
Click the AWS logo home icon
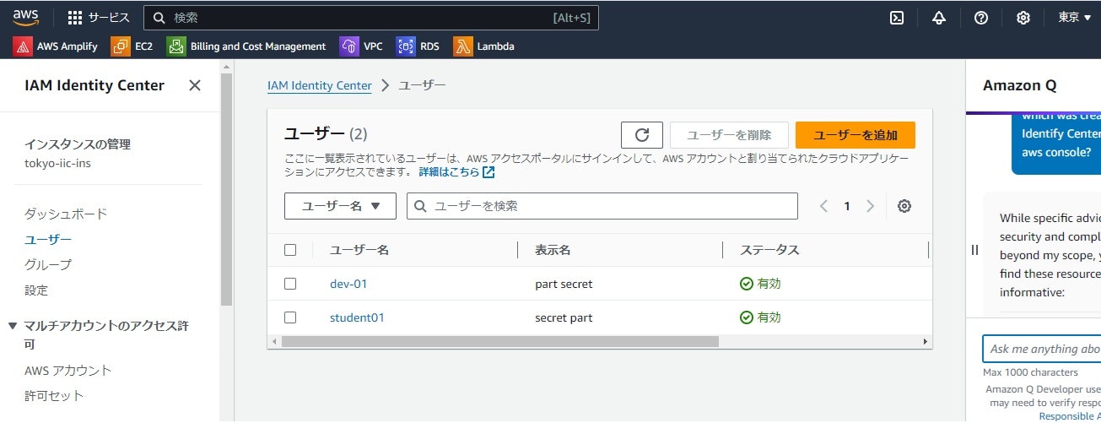click(x=26, y=17)
